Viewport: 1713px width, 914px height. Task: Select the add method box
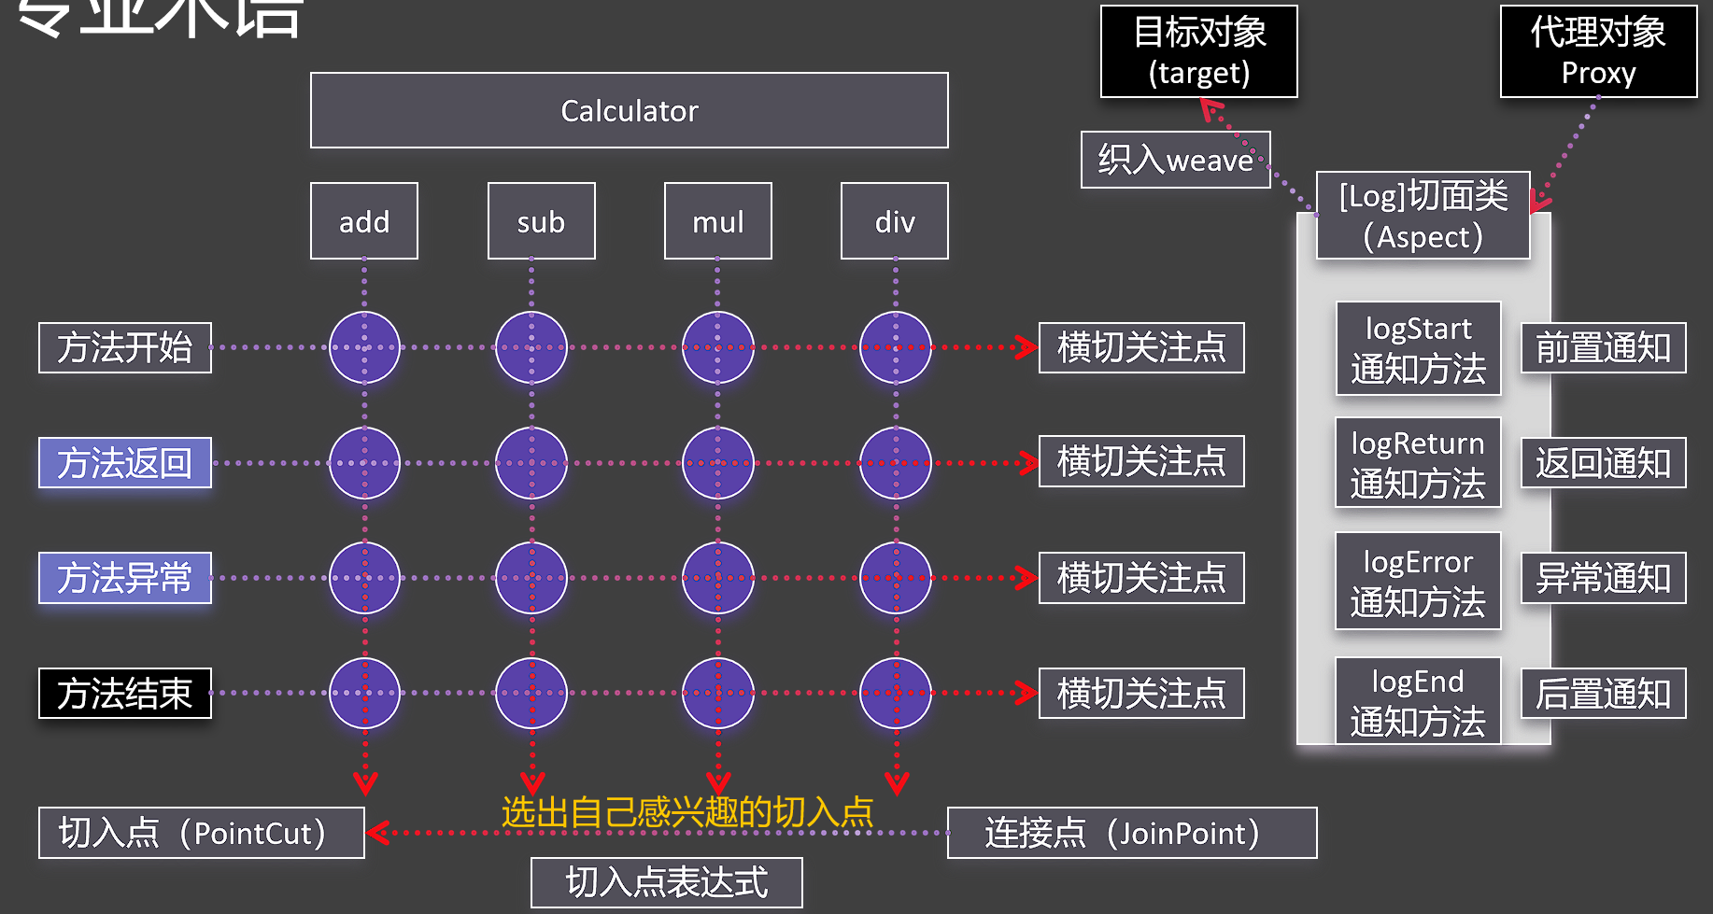pyautogui.click(x=364, y=221)
